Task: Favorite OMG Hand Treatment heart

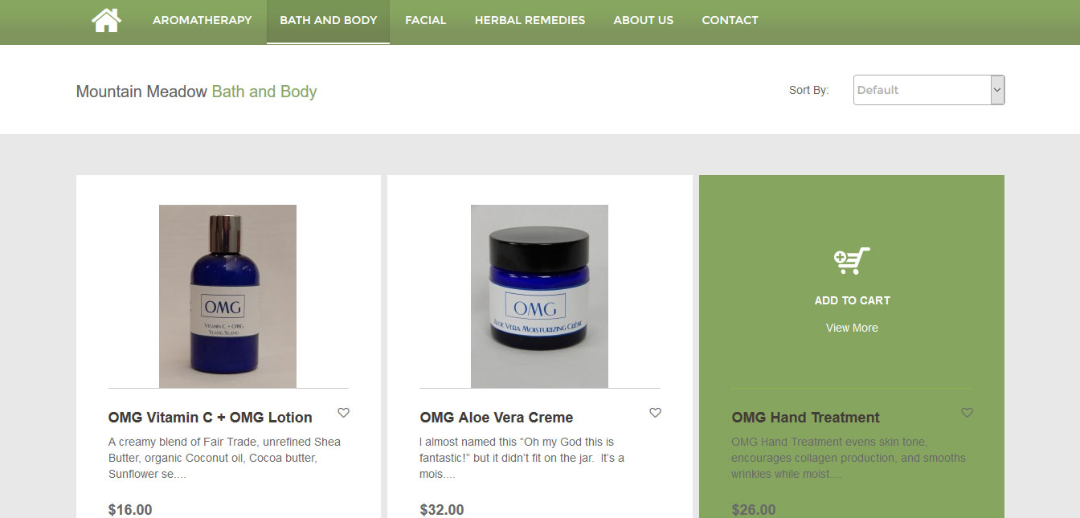Action: 967,413
